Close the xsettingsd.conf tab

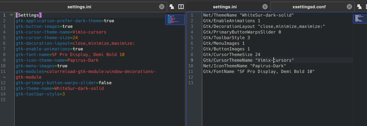349,7
